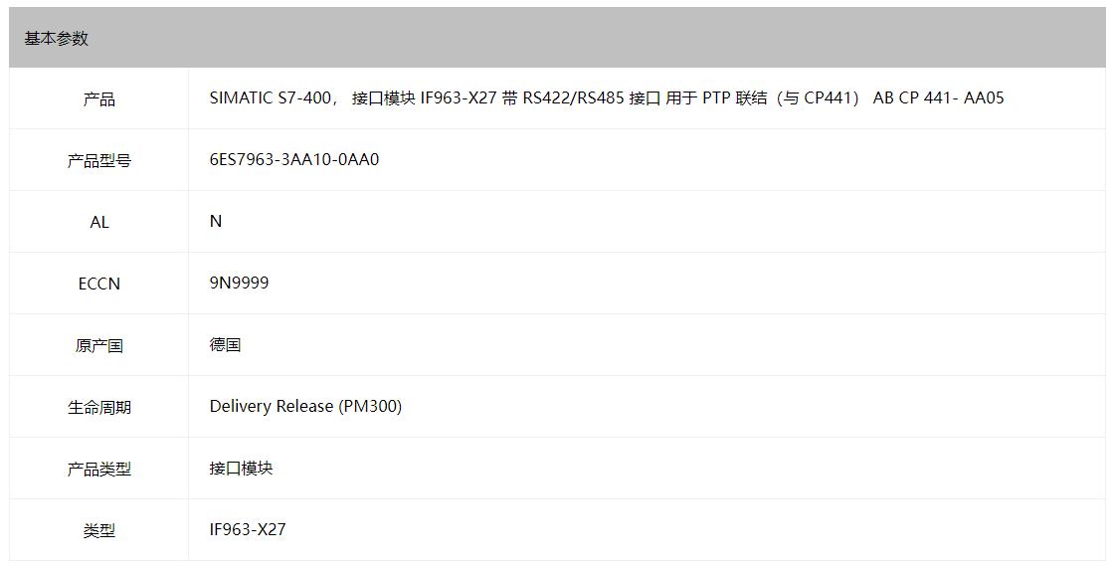Select the ECCN value 9N9999
1116x571 pixels.
coord(239,283)
